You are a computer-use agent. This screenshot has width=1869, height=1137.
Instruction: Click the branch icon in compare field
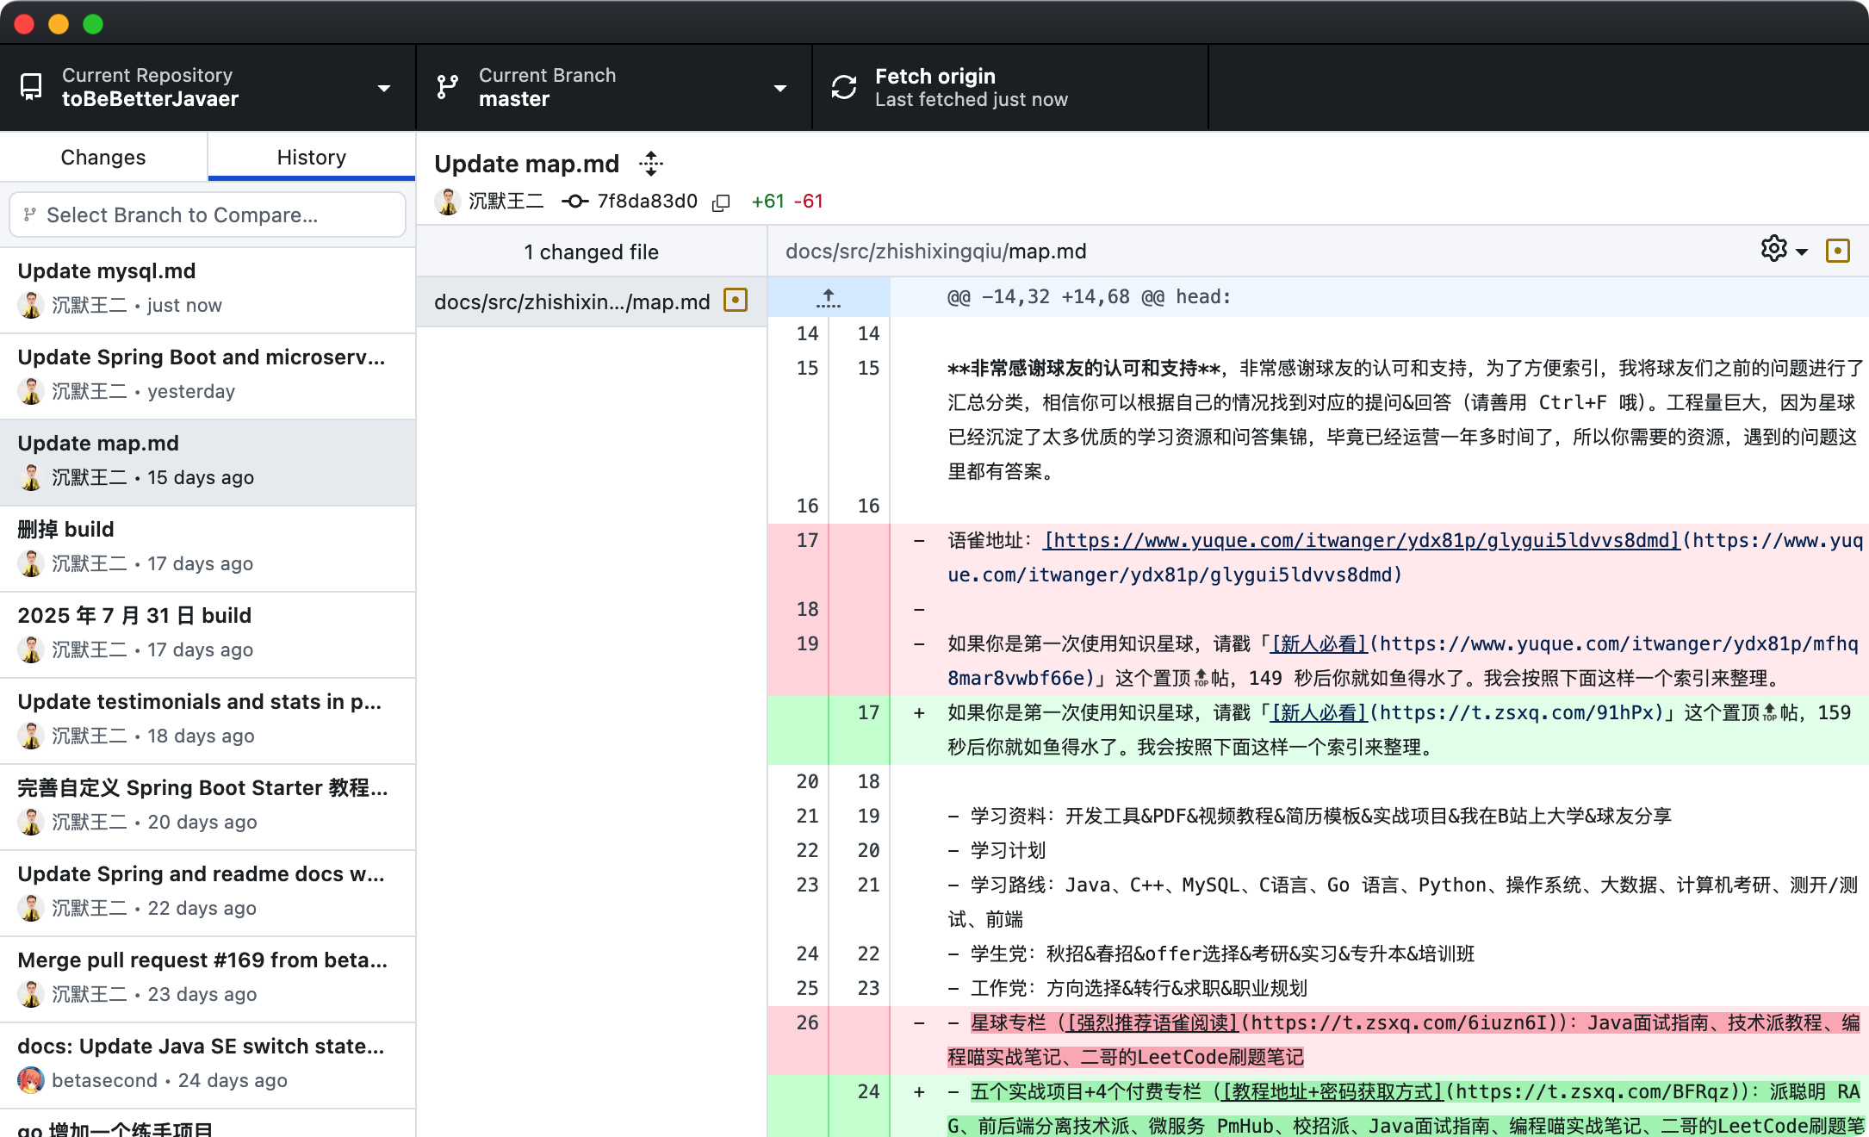[31, 214]
